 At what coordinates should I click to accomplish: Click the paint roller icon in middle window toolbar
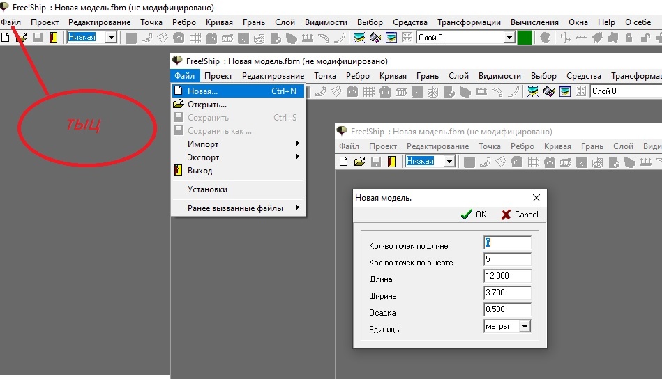pos(549,91)
